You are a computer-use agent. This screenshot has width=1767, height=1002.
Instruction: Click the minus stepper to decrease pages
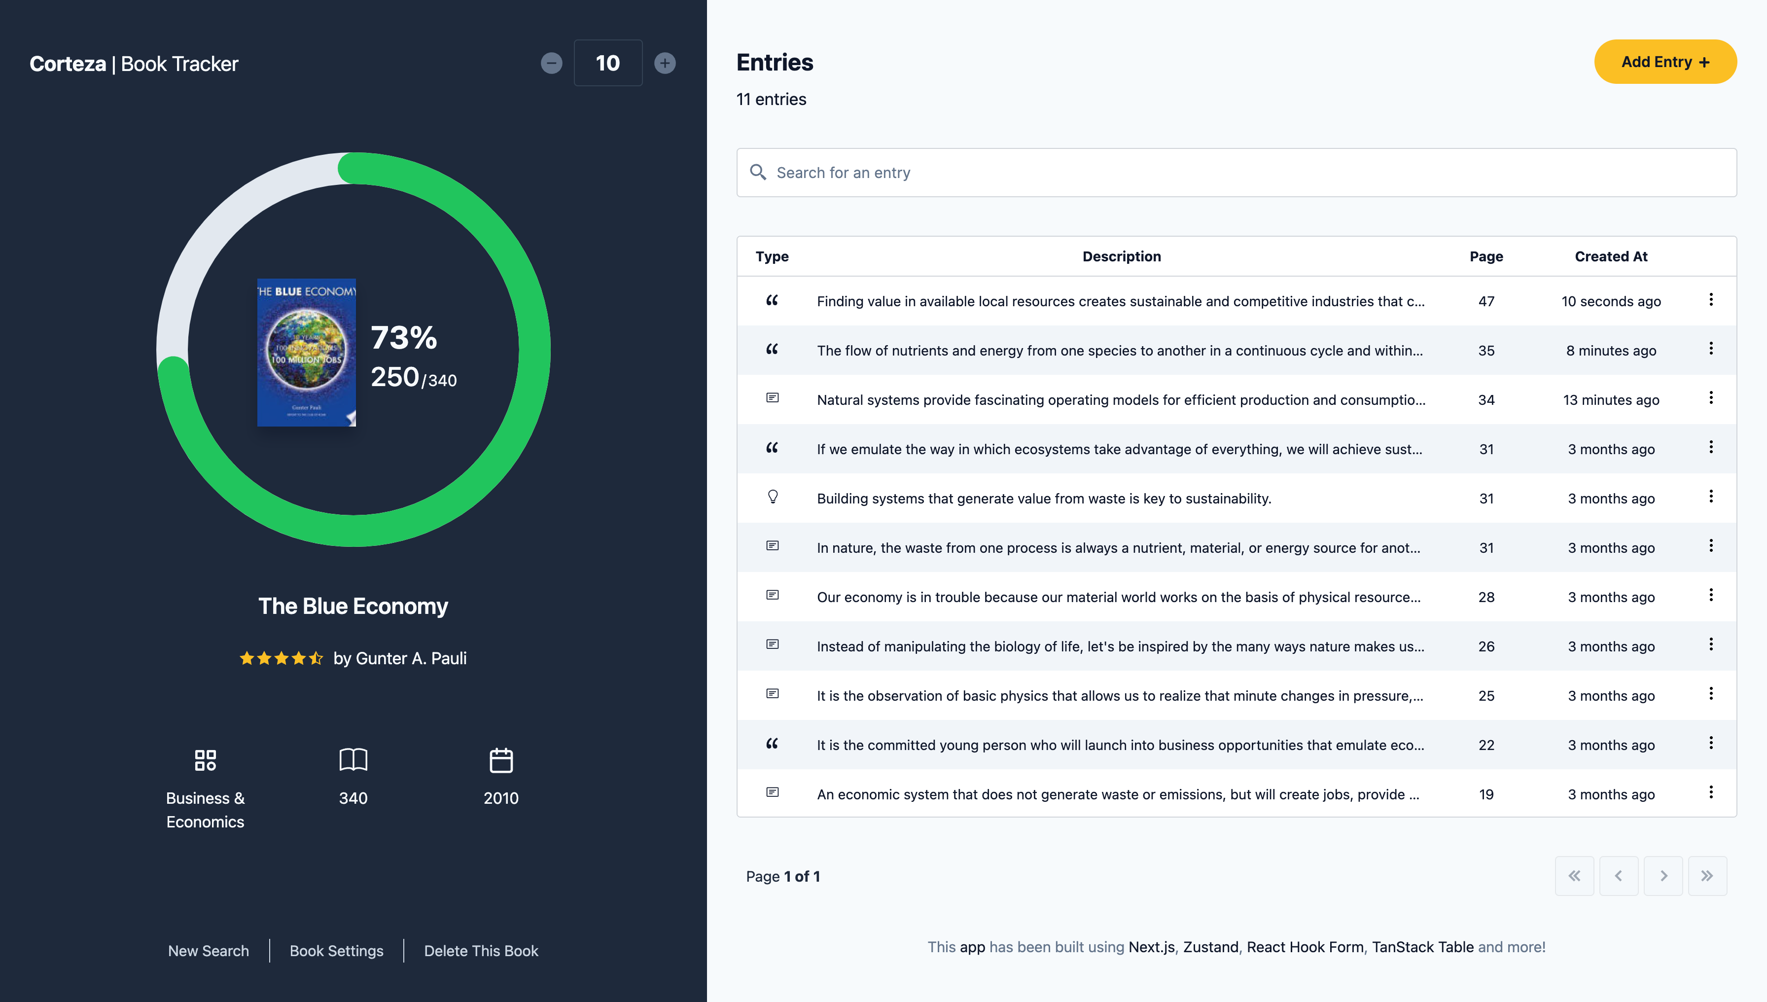point(552,62)
